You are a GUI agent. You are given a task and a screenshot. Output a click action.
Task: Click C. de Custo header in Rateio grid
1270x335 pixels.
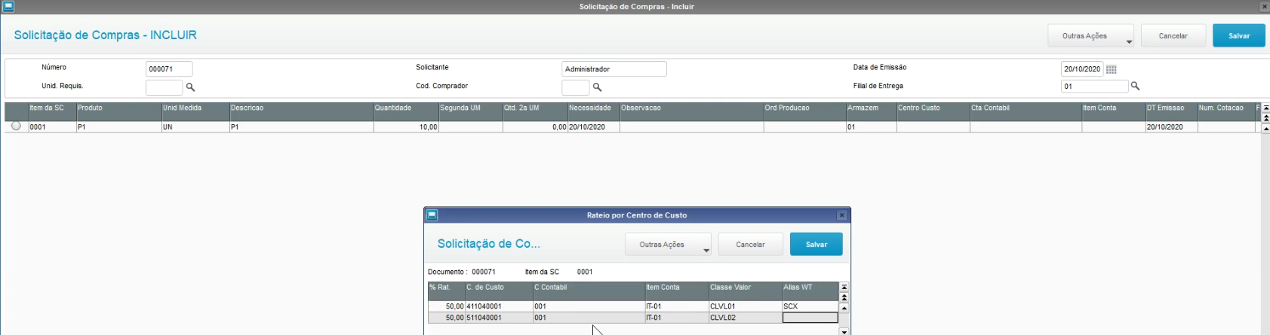(x=499, y=291)
